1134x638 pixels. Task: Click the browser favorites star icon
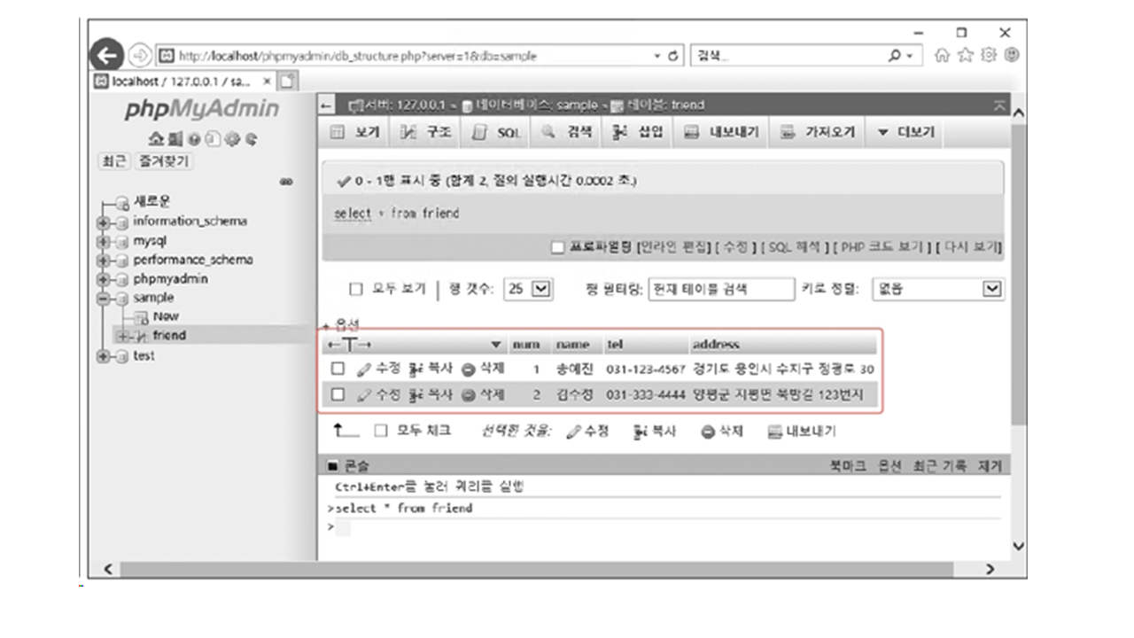[965, 56]
